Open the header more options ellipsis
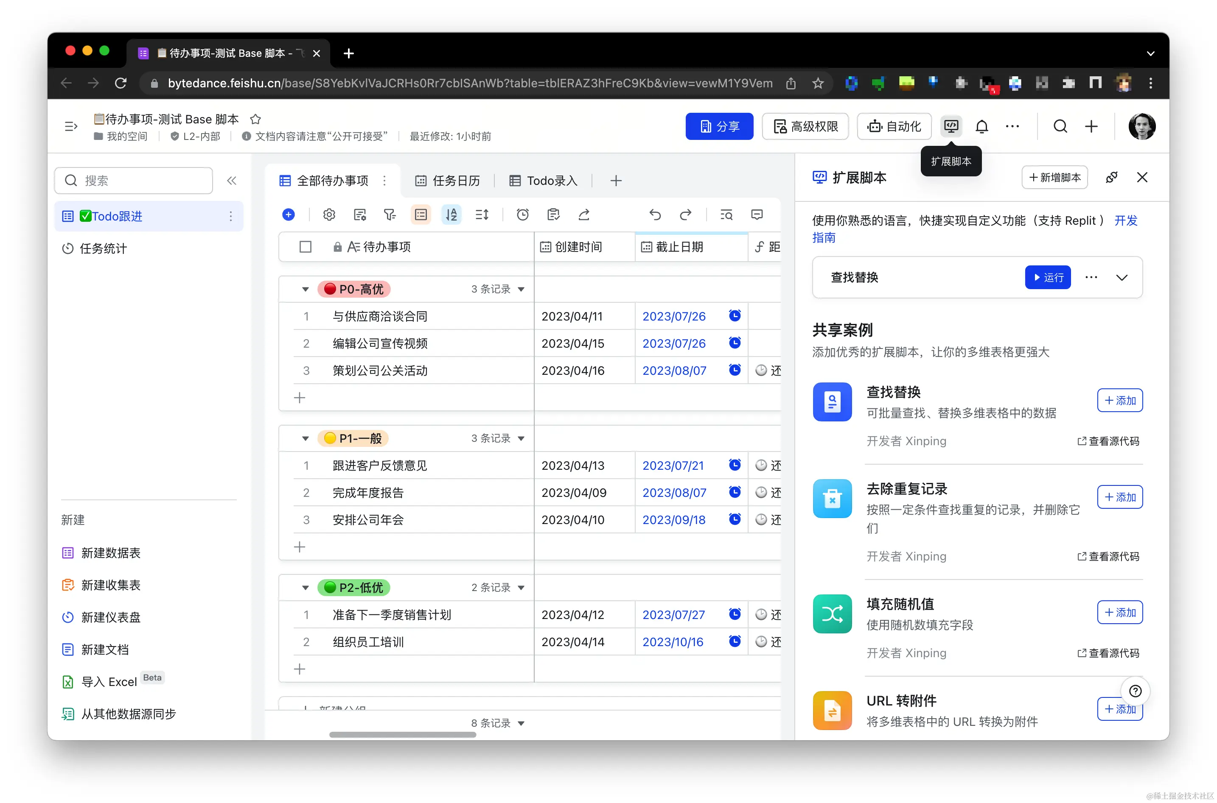Viewport: 1217px width, 803px height. (1012, 126)
